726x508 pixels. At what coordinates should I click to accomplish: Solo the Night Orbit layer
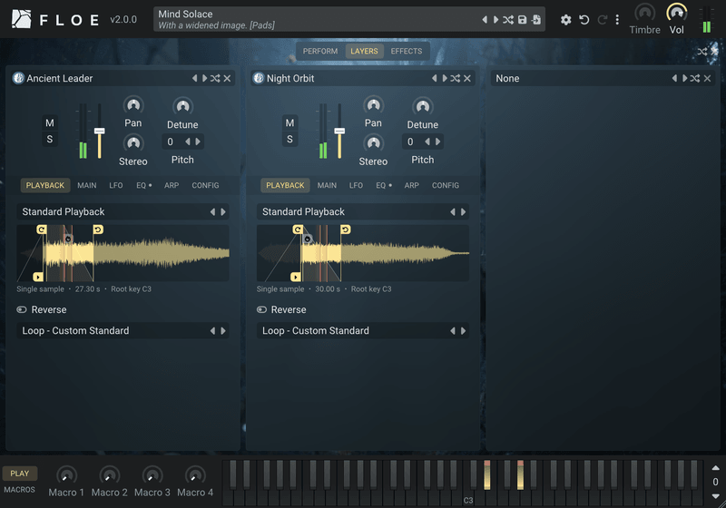289,140
